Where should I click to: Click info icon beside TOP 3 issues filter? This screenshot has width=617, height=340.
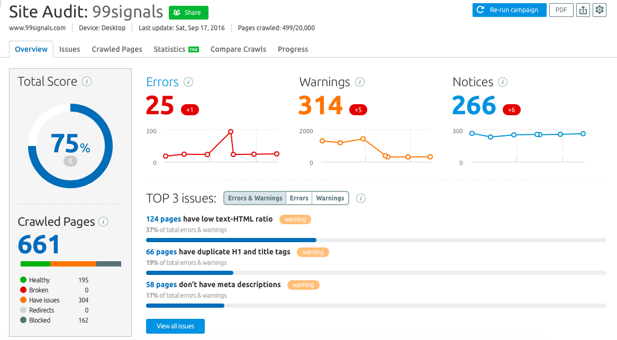coord(361,198)
